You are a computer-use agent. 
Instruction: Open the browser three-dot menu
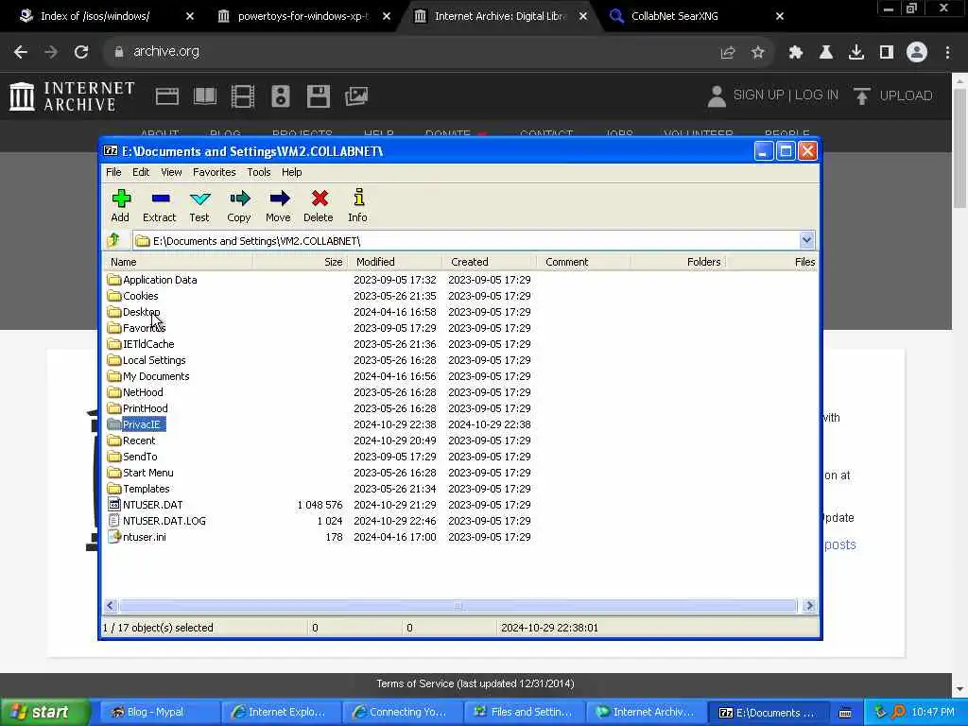(947, 53)
